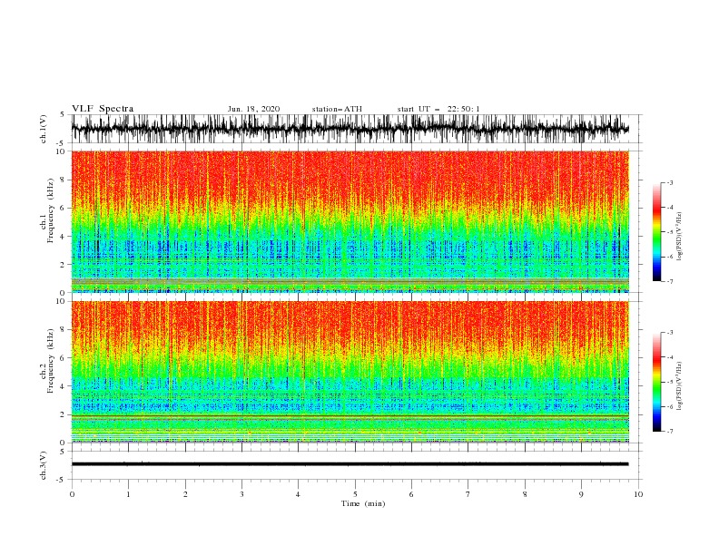
Task: Click the '10' tick on time axis
Action: click(x=638, y=494)
